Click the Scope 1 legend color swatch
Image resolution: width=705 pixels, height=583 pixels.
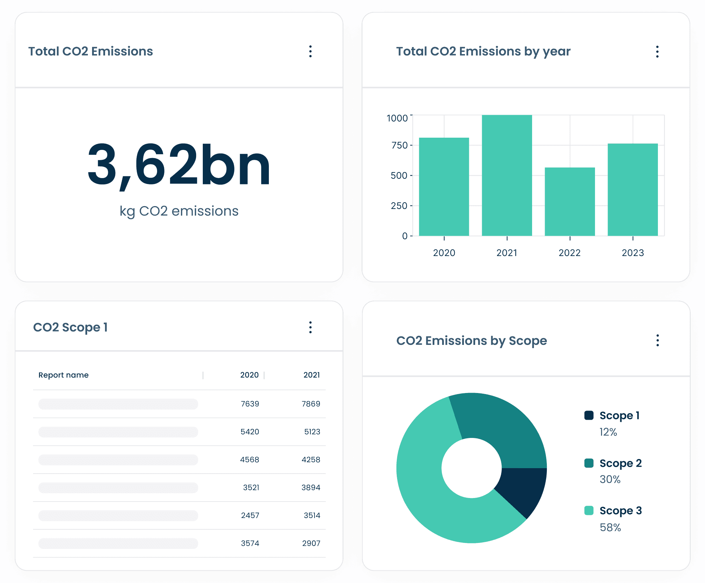(x=589, y=415)
